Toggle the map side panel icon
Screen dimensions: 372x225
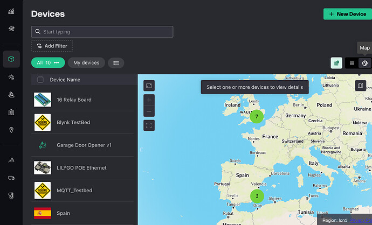(149, 86)
